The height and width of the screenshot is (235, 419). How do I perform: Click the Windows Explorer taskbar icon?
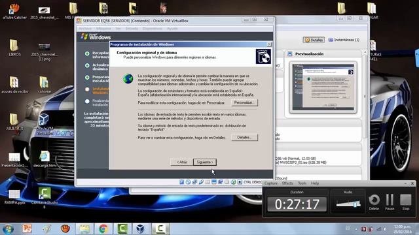84,228
